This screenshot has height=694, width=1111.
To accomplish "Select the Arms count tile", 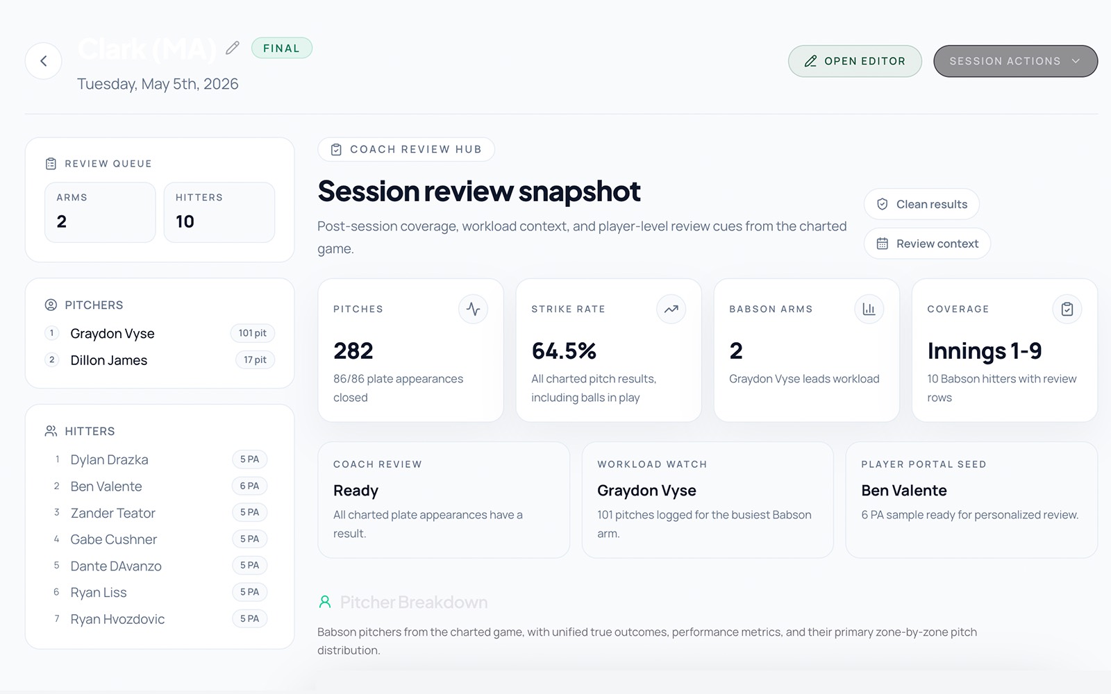I will coord(100,212).
